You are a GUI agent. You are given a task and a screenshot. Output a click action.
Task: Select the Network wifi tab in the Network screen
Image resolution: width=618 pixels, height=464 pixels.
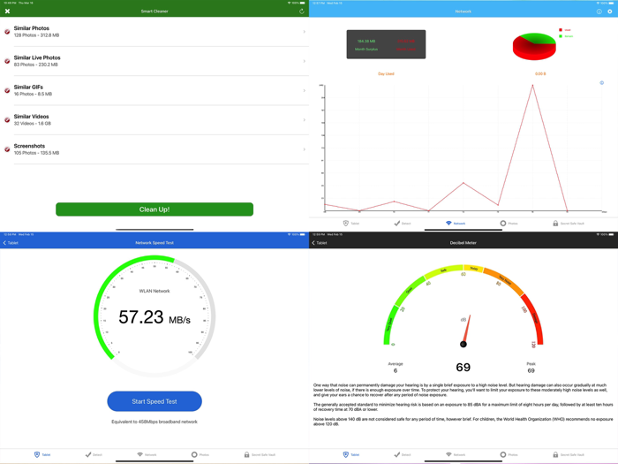(456, 224)
